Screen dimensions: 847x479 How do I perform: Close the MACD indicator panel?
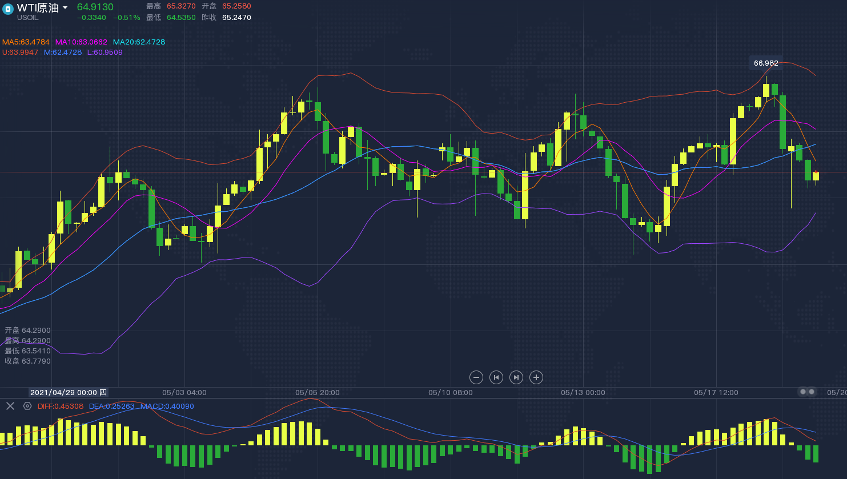click(x=10, y=406)
